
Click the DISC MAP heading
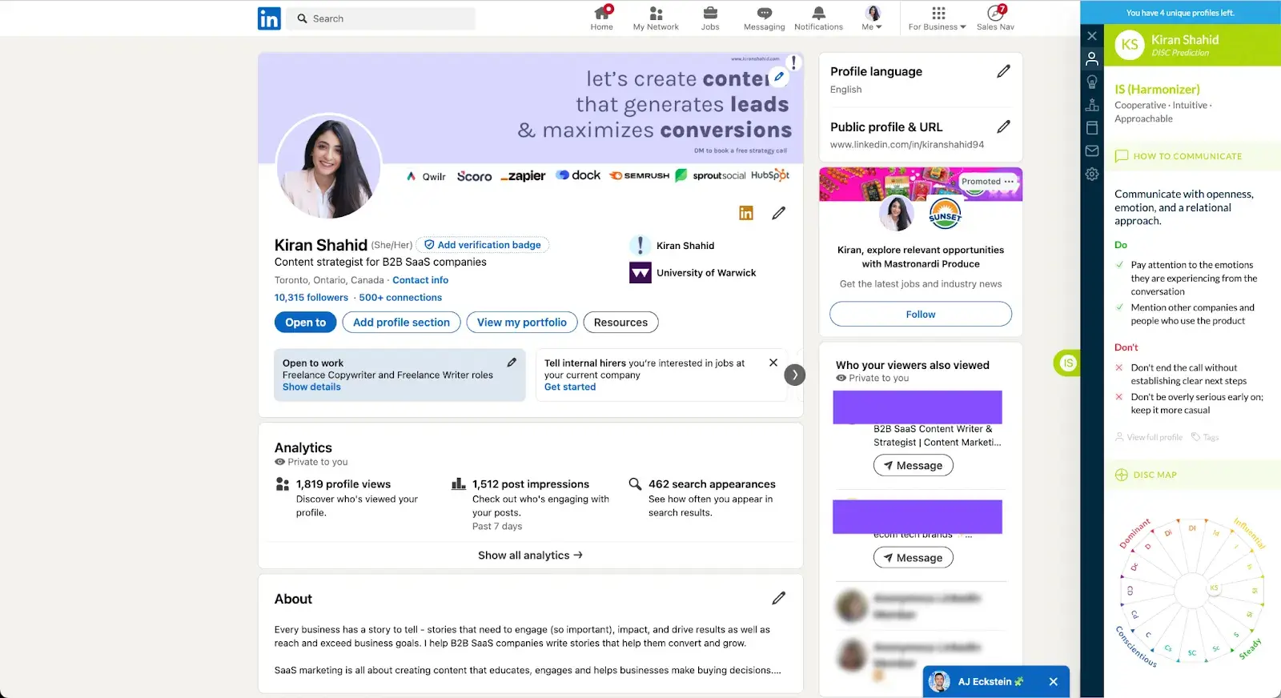[x=1155, y=475]
